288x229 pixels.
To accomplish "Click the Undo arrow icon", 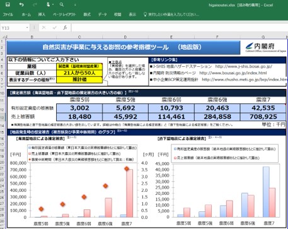I will [21, 4].
